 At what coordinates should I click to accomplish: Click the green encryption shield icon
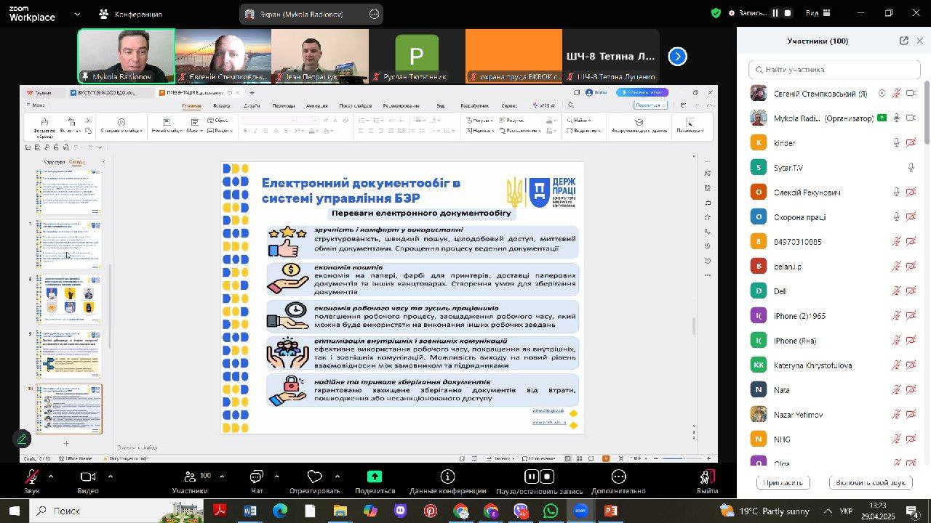716,13
